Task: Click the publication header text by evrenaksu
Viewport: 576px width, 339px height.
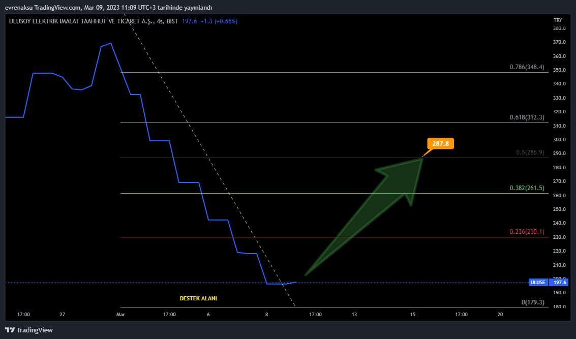Action: pos(108,8)
